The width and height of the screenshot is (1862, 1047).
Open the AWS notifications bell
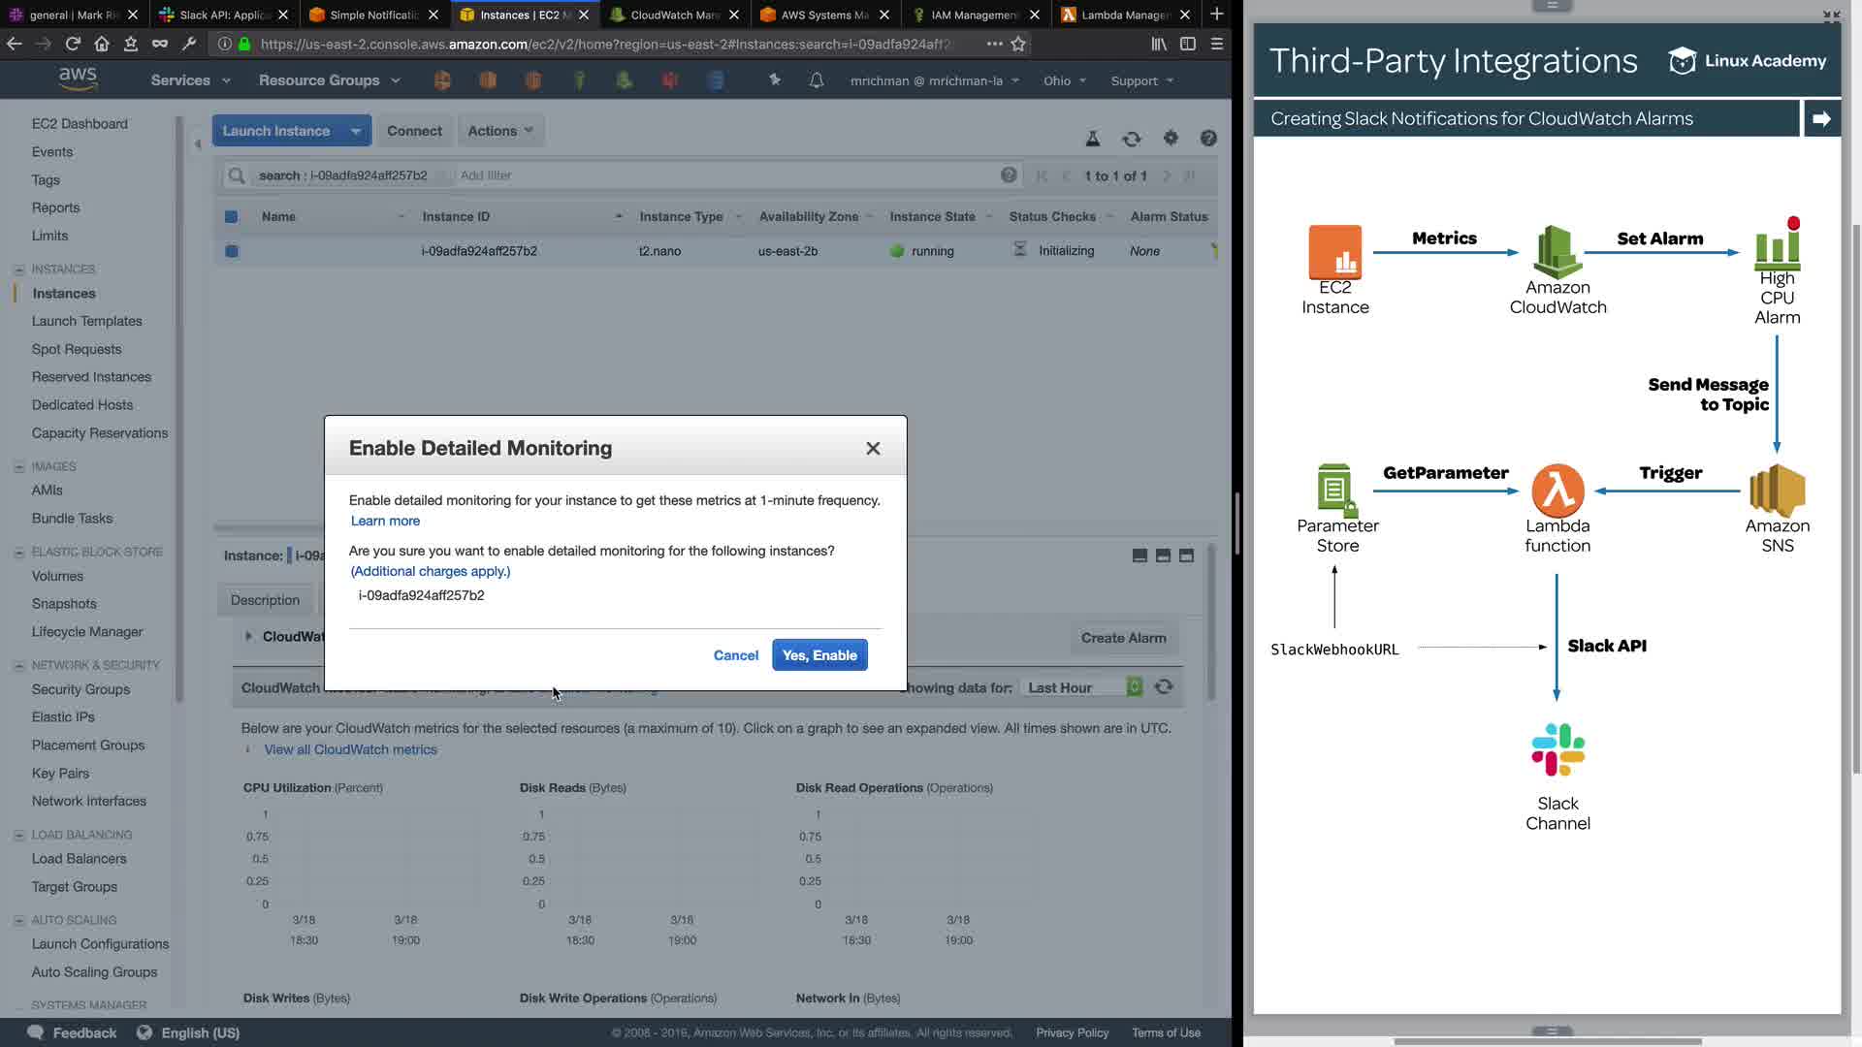click(x=816, y=80)
